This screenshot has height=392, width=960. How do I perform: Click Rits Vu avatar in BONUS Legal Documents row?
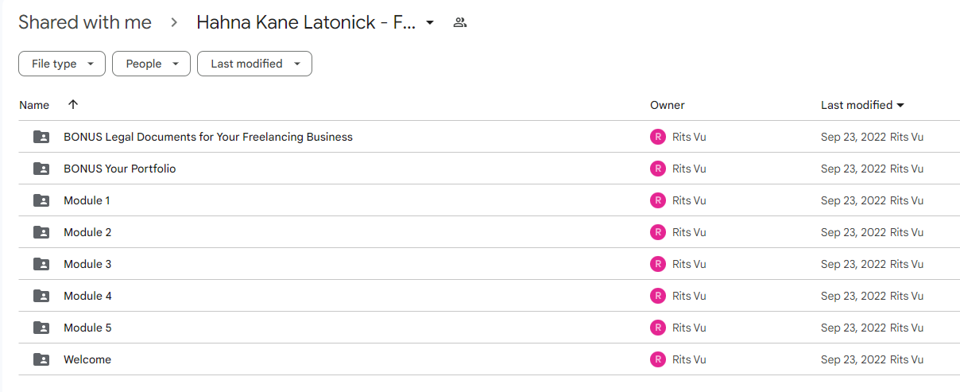(x=657, y=137)
